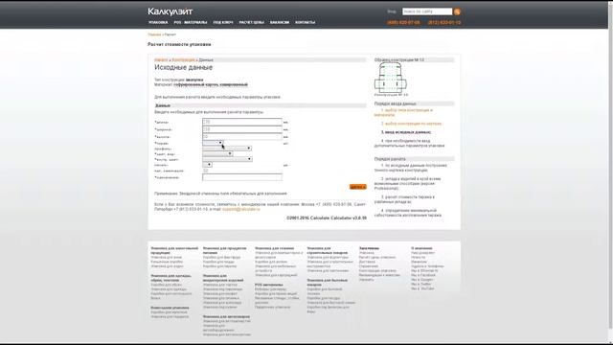Viewport: 613px width, 345px height.
Task: Open the РАСЧЕТ ЦЕНЫ menu item
Action: tap(251, 22)
